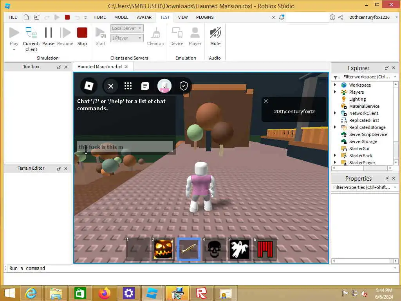
Task: Switch to the HOME tab
Action: point(100,17)
